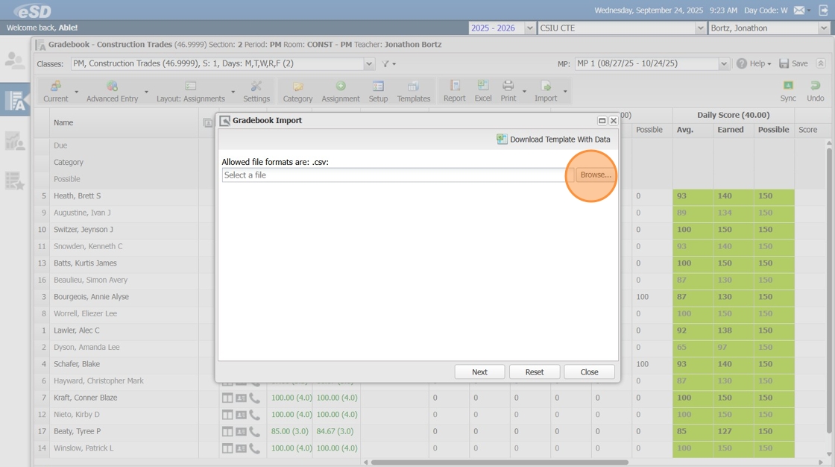Open the Help menu
Viewport: 835px width, 467px height.
click(x=754, y=63)
